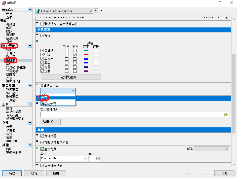237x178 pixels.
Task: Uncheck the 注释 highlight checkbox
Action: (x=42, y=55)
